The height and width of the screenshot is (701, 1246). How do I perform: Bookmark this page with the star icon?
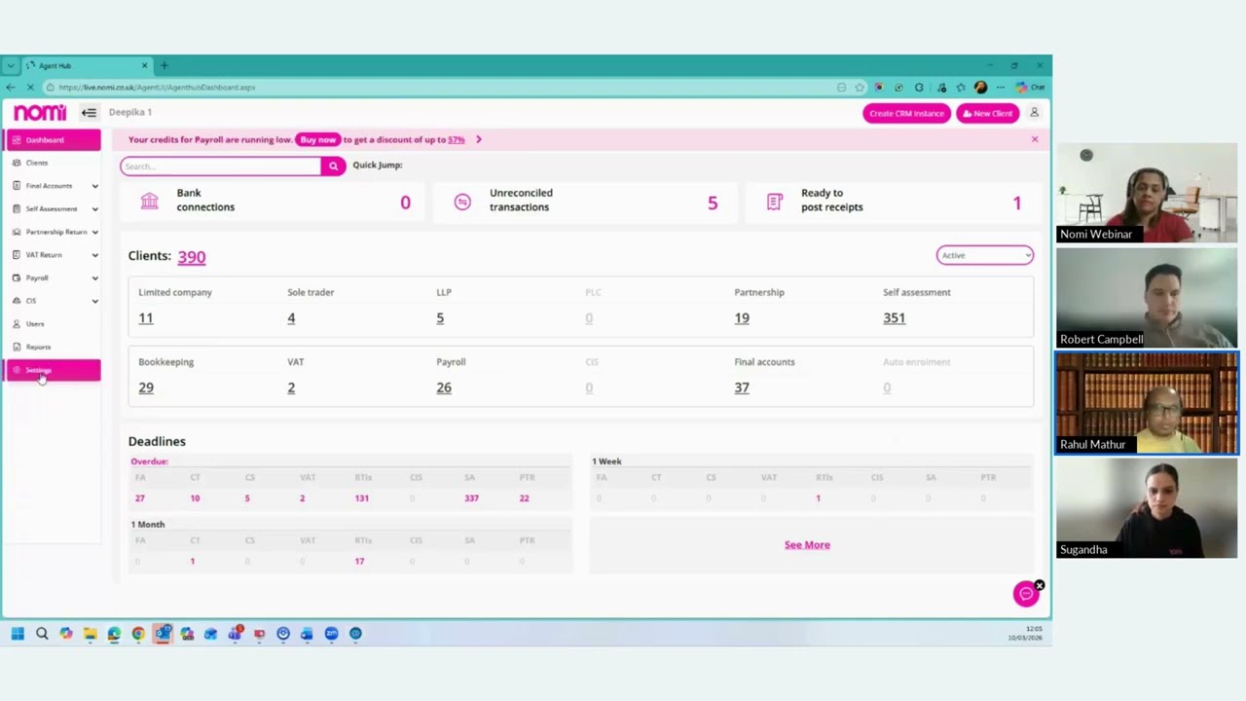(860, 87)
